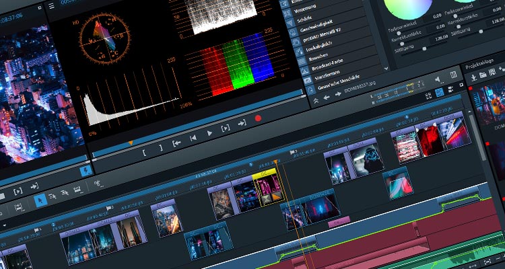Navigate back with the left arrow

click(x=327, y=97)
